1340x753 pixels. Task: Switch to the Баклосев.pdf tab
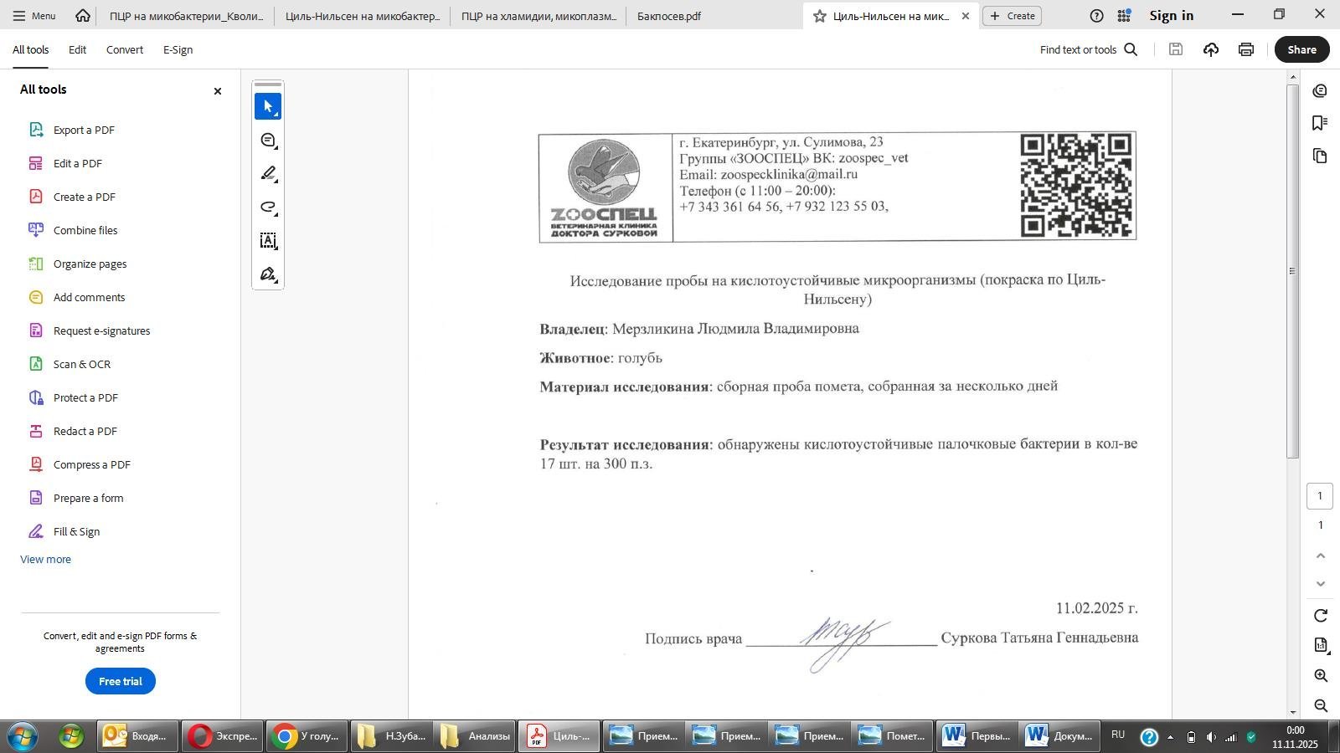click(669, 16)
